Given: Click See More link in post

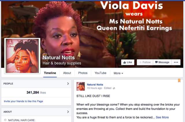Looking at the screenshot, I should 162,117.
